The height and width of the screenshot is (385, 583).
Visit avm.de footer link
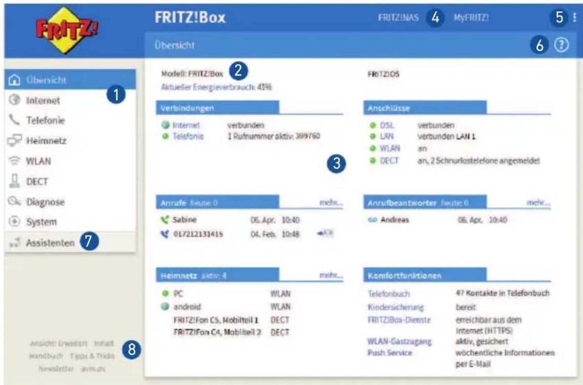[x=93, y=369]
